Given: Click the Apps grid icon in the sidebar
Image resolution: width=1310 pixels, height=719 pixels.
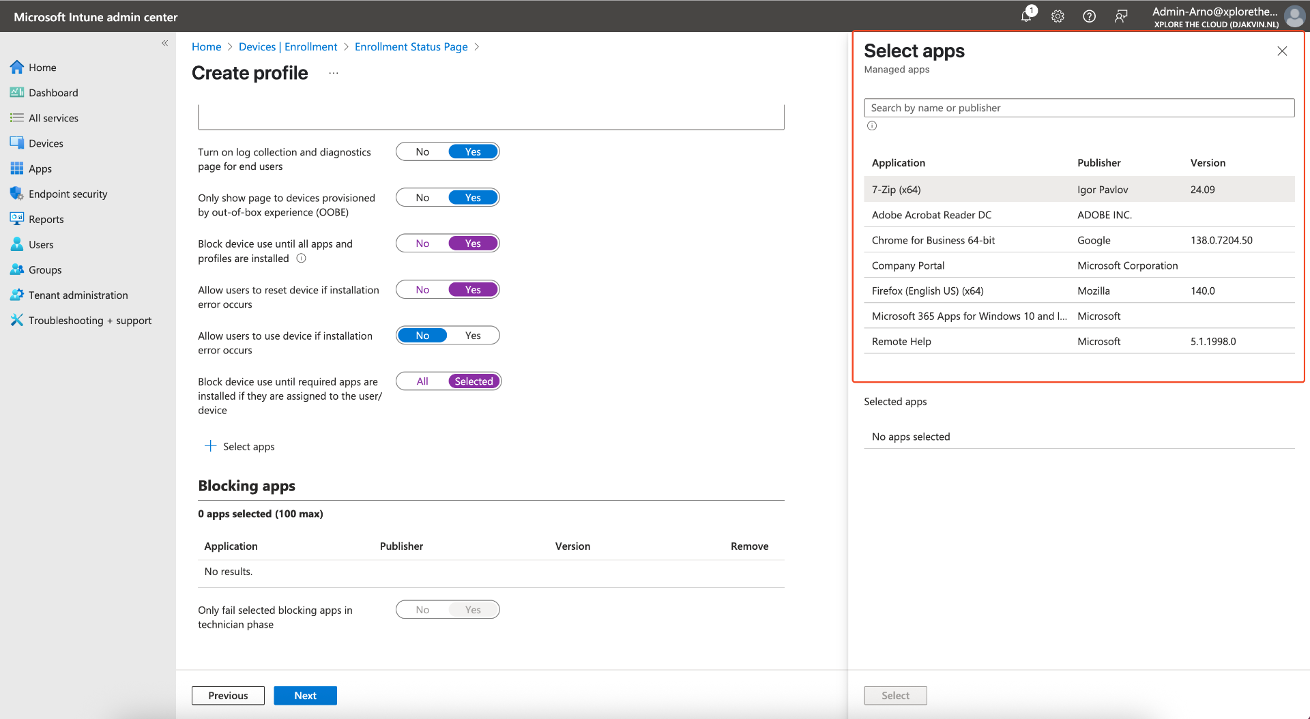Looking at the screenshot, I should (17, 168).
